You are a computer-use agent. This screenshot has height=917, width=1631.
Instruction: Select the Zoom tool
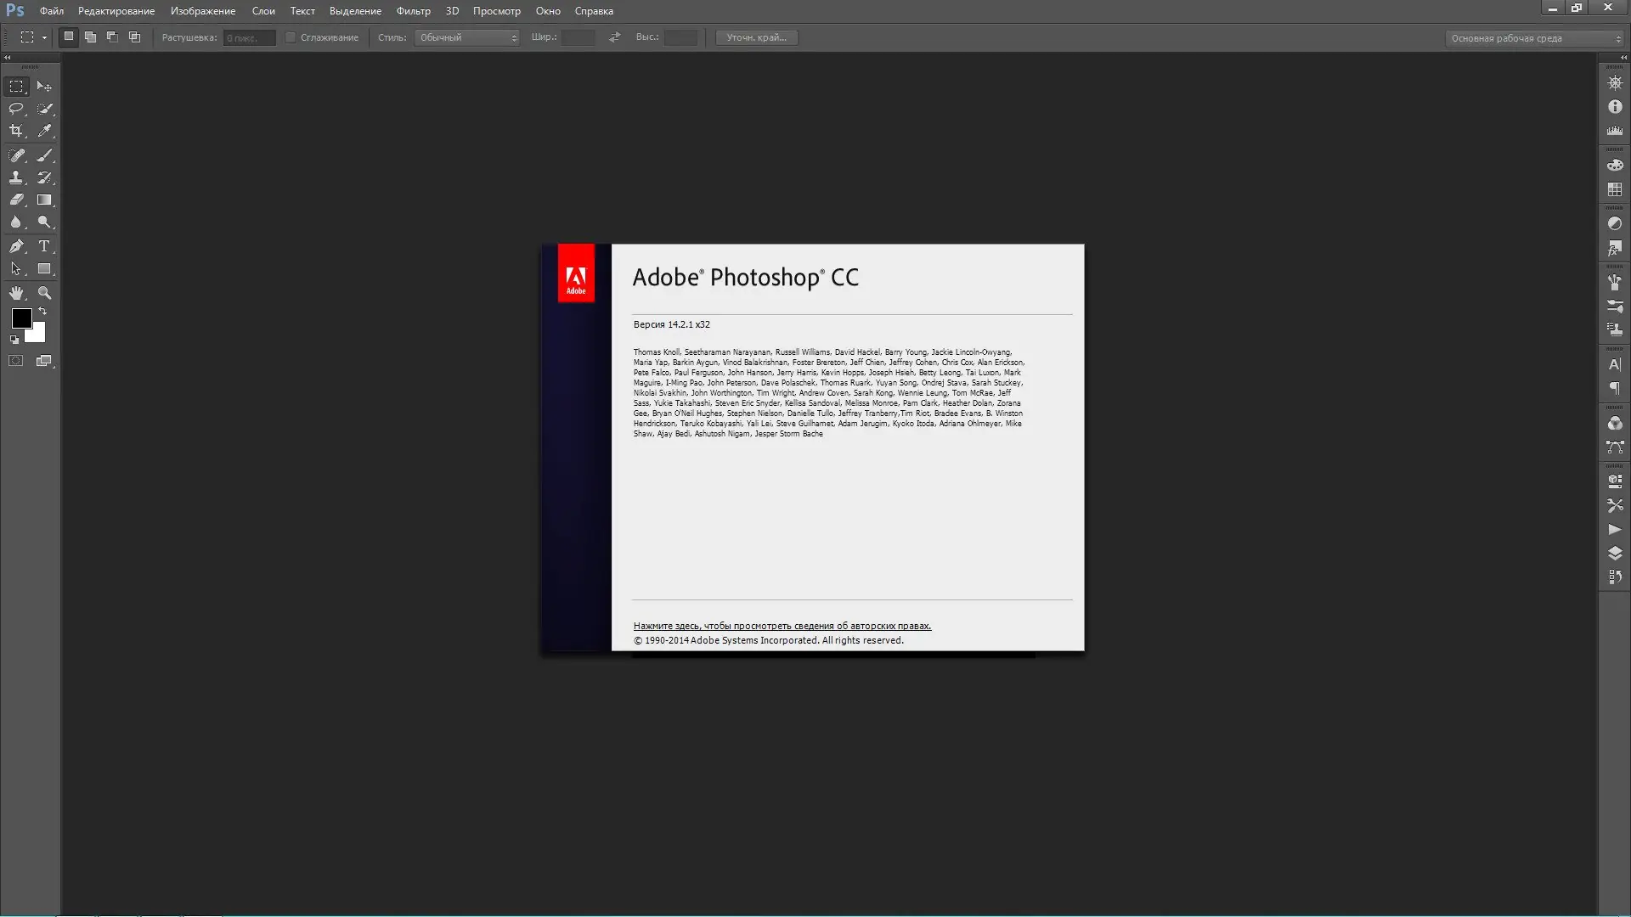[45, 293]
